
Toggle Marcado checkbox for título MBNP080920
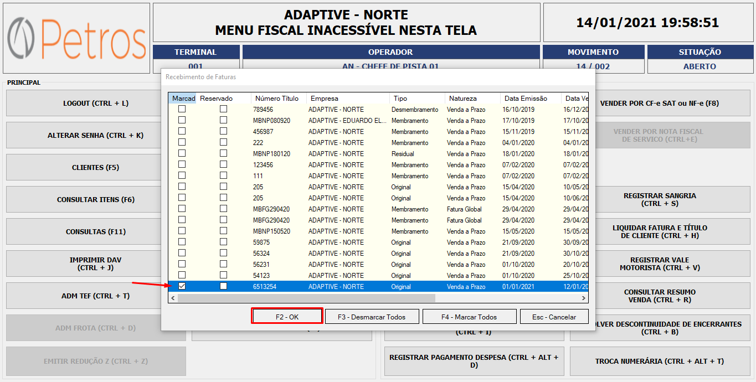point(182,120)
